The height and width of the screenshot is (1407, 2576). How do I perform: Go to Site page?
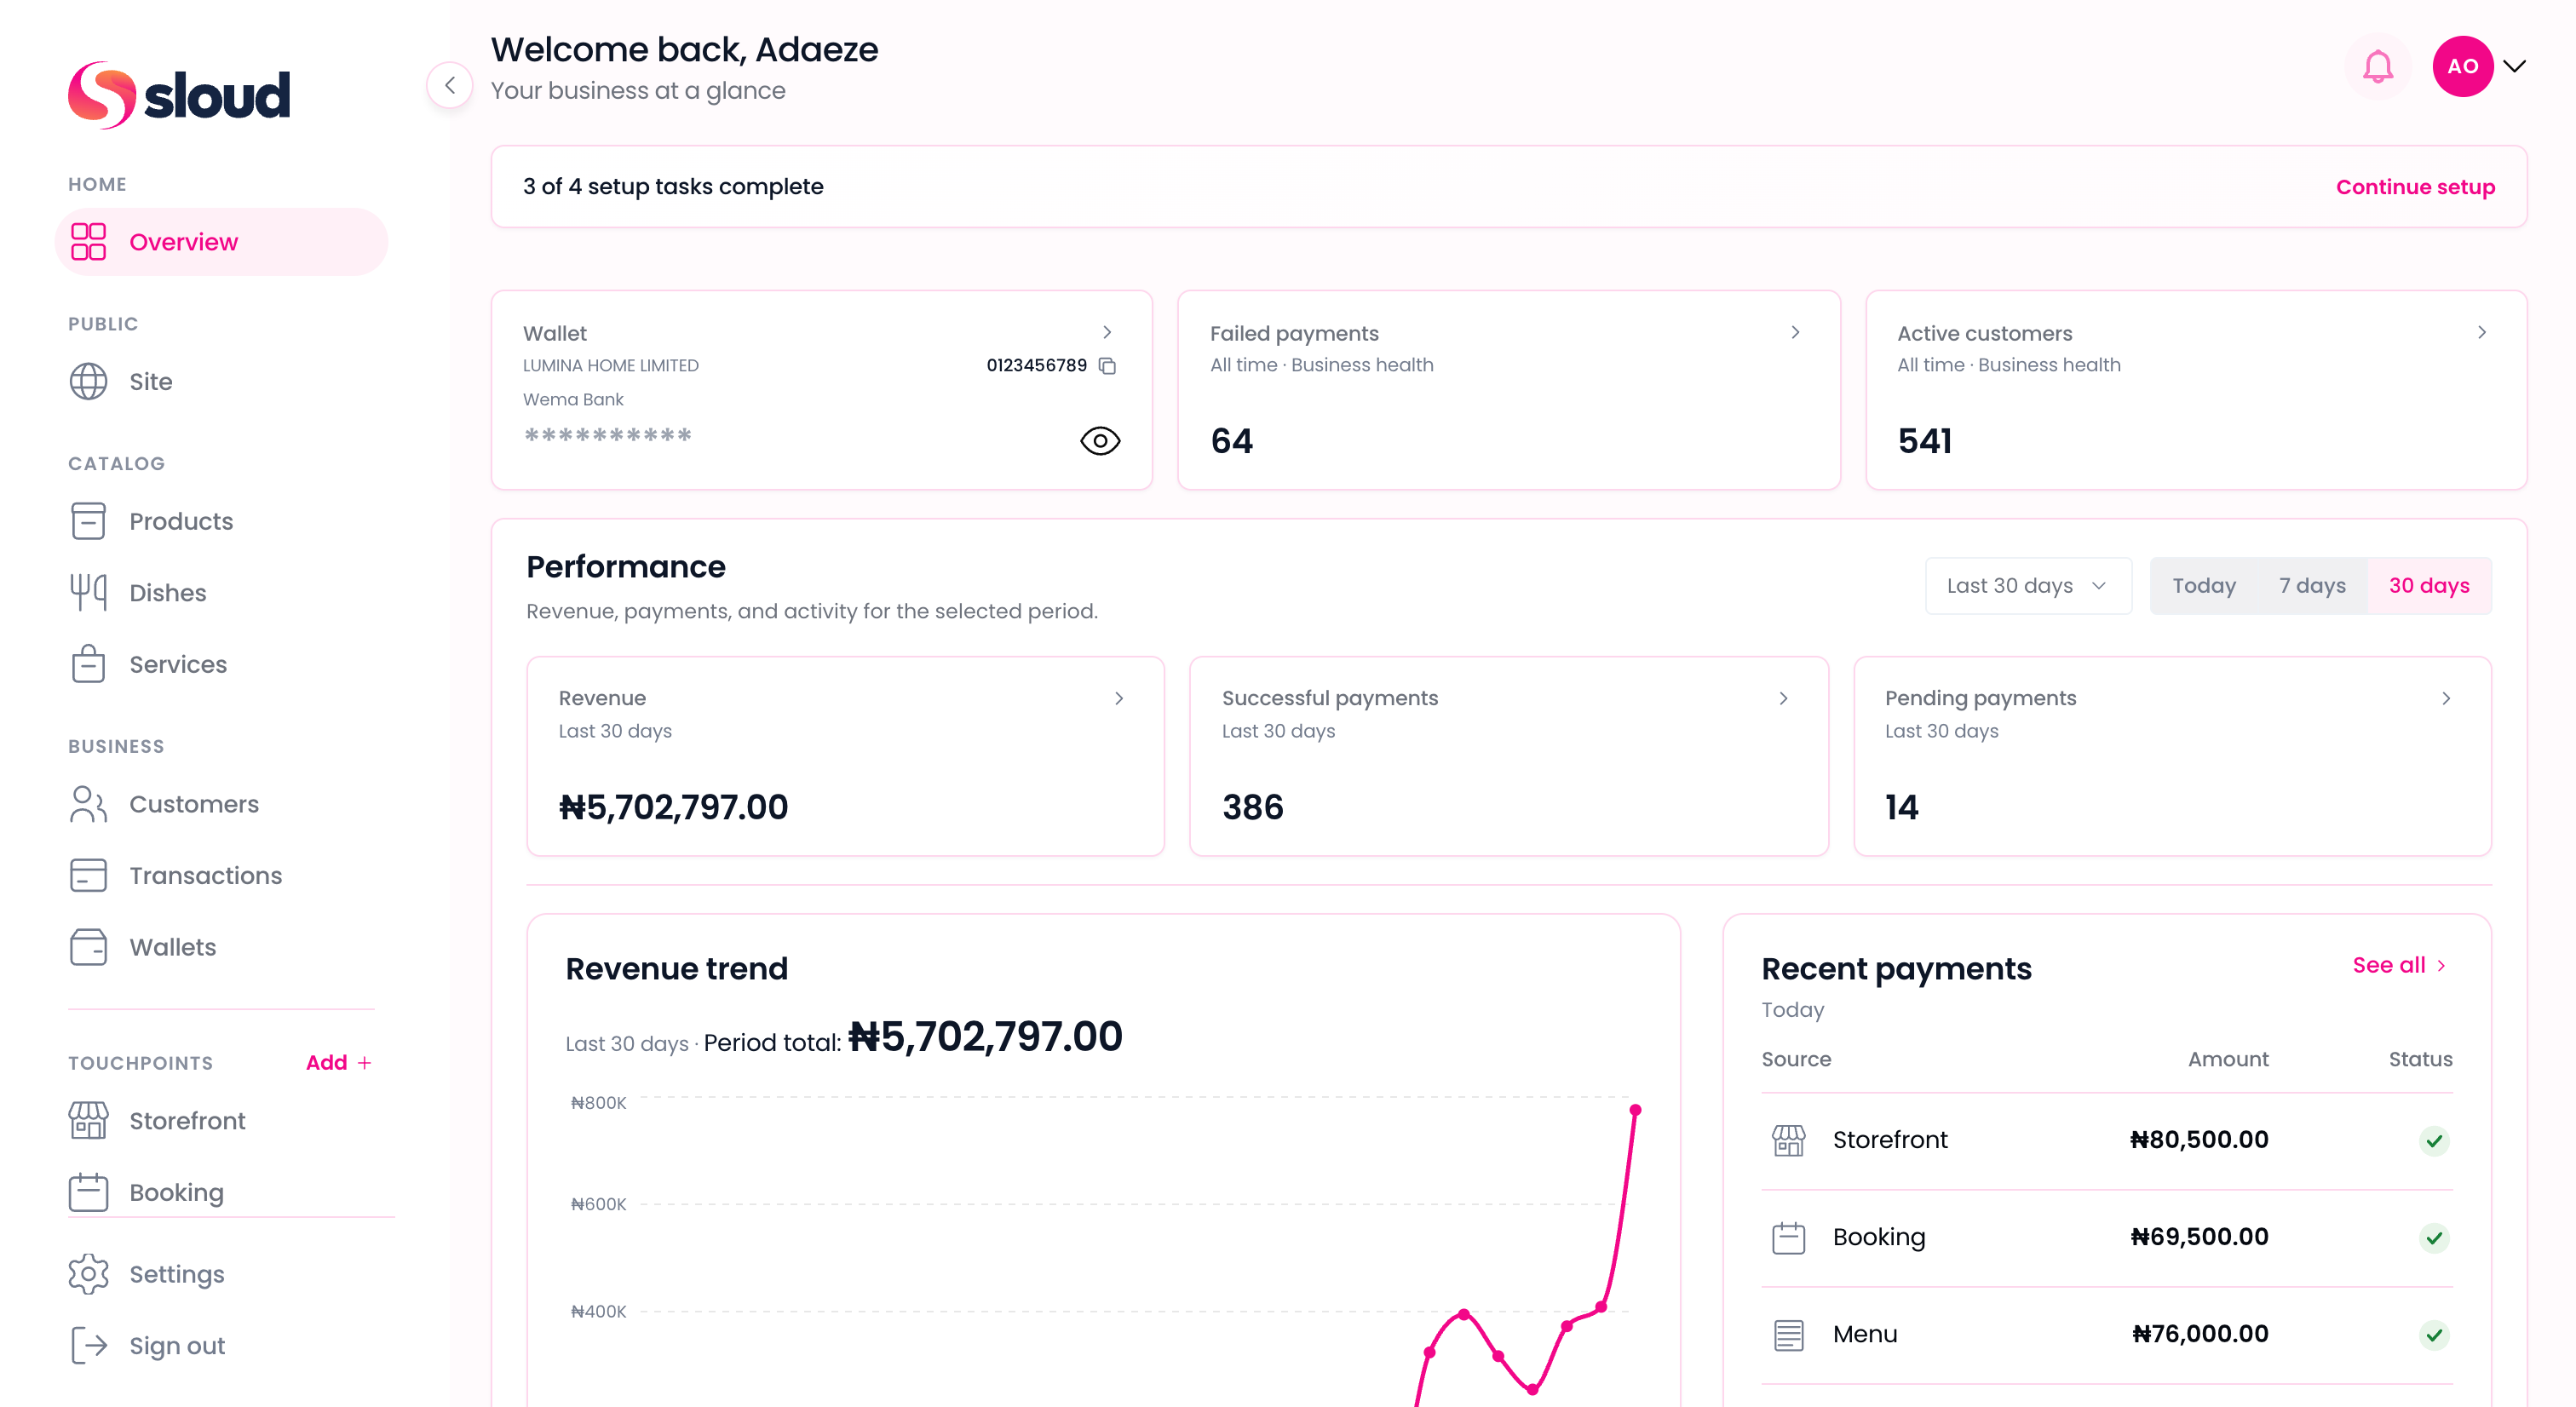150,382
